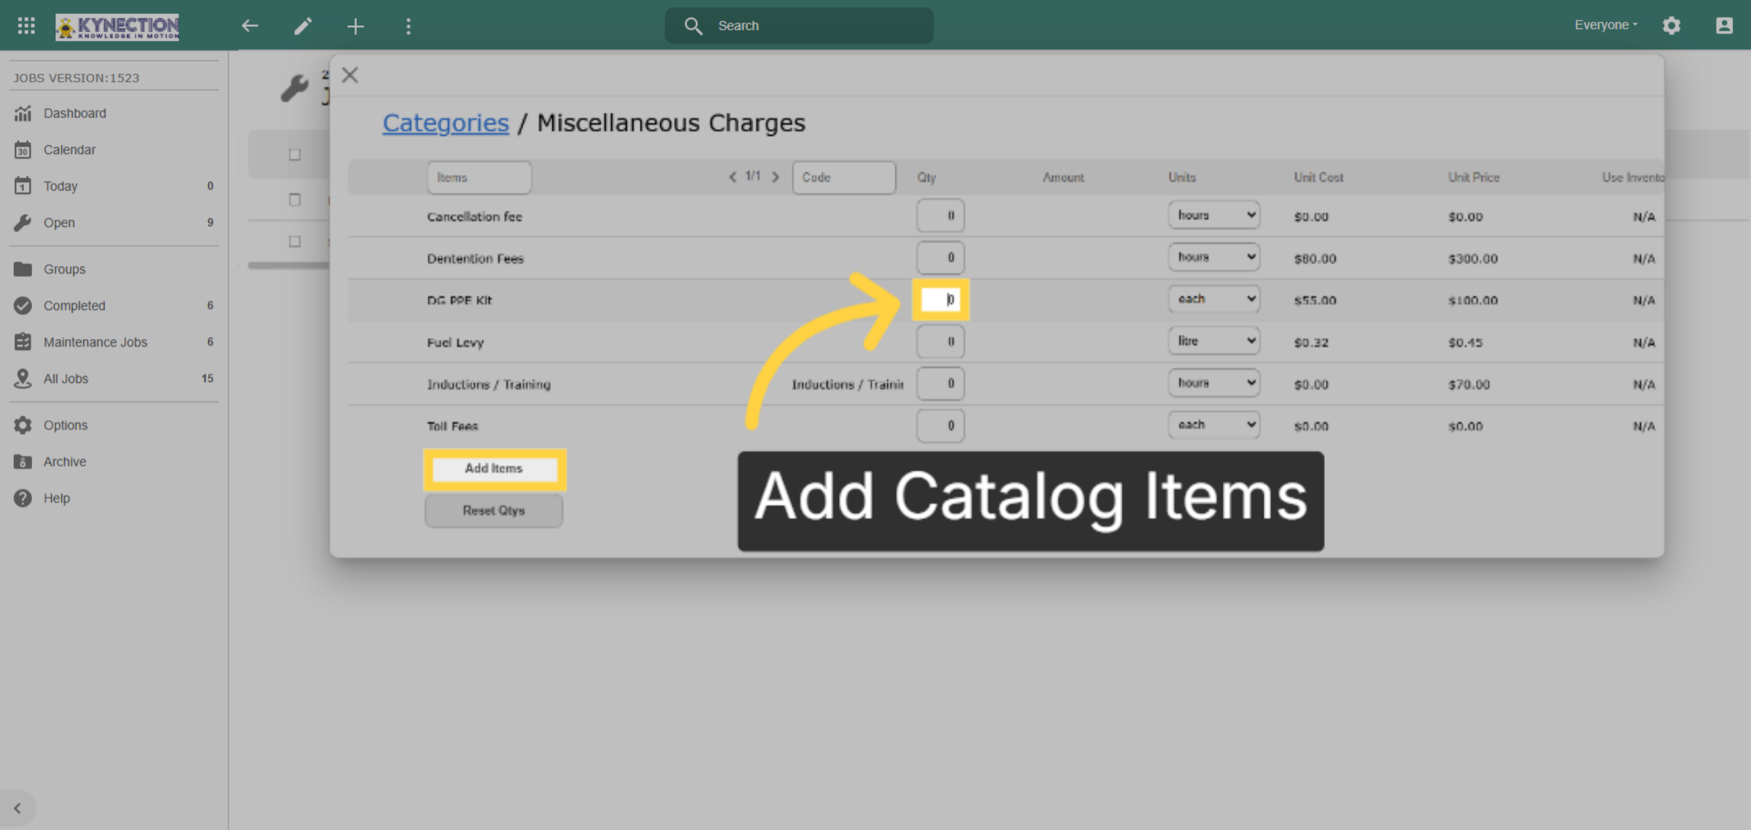
Task: Open Cancellation fee units dropdown
Action: click(x=1214, y=215)
